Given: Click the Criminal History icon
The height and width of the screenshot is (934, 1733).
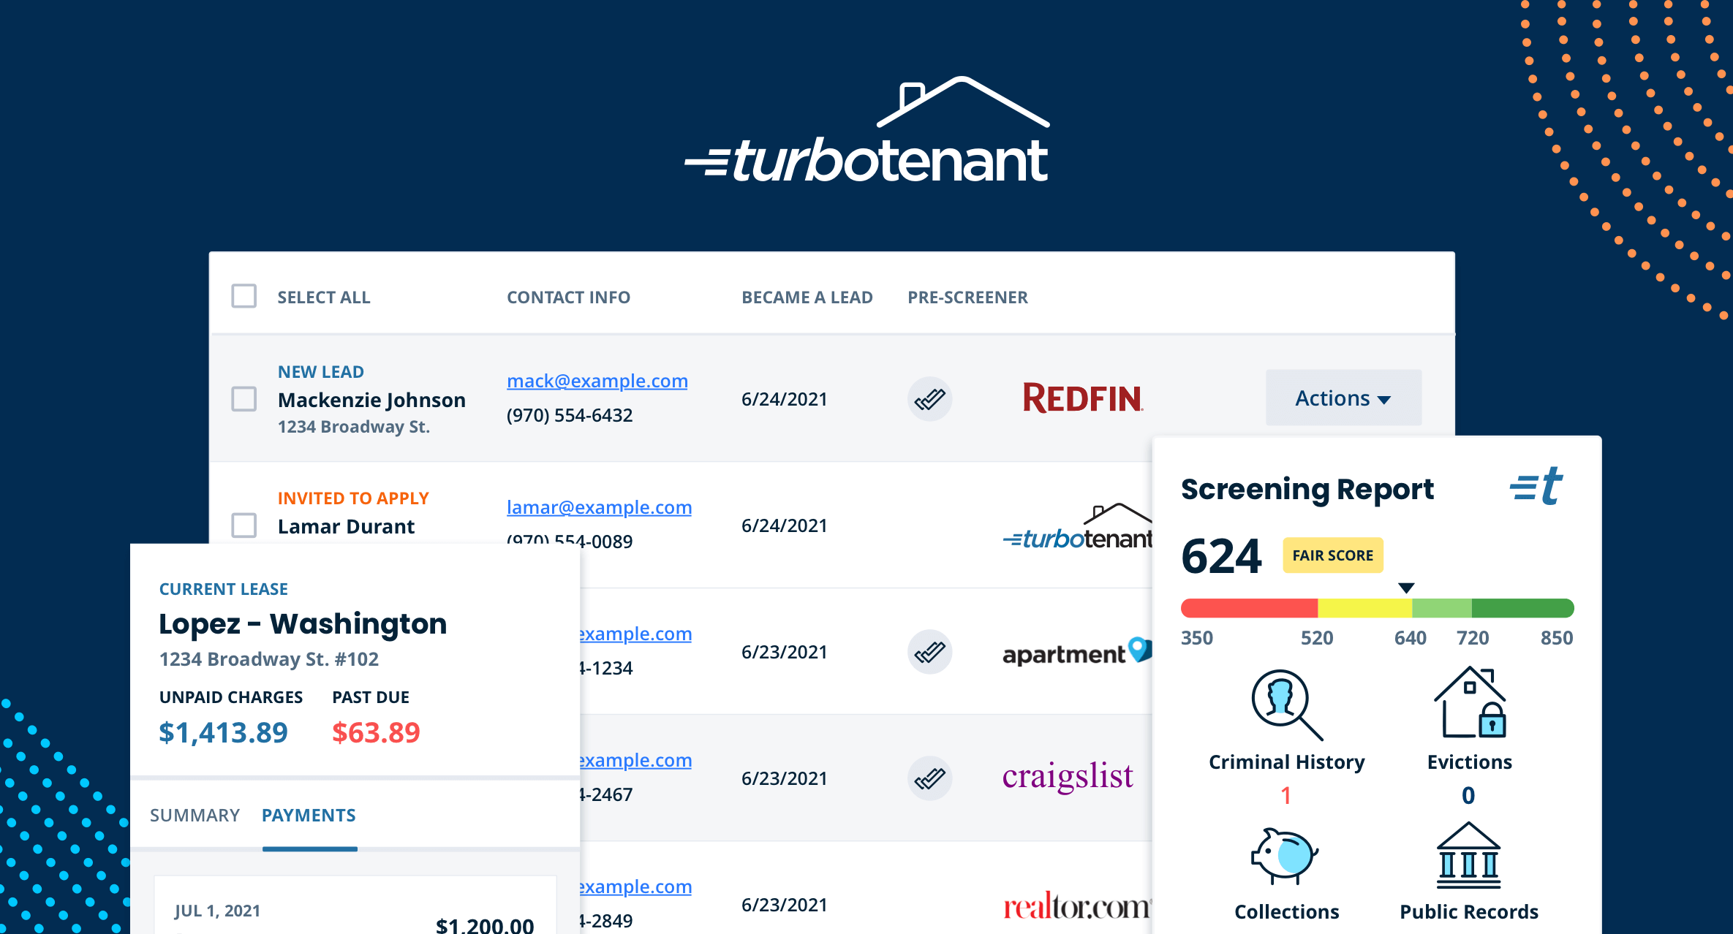Looking at the screenshot, I should tap(1285, 703).
